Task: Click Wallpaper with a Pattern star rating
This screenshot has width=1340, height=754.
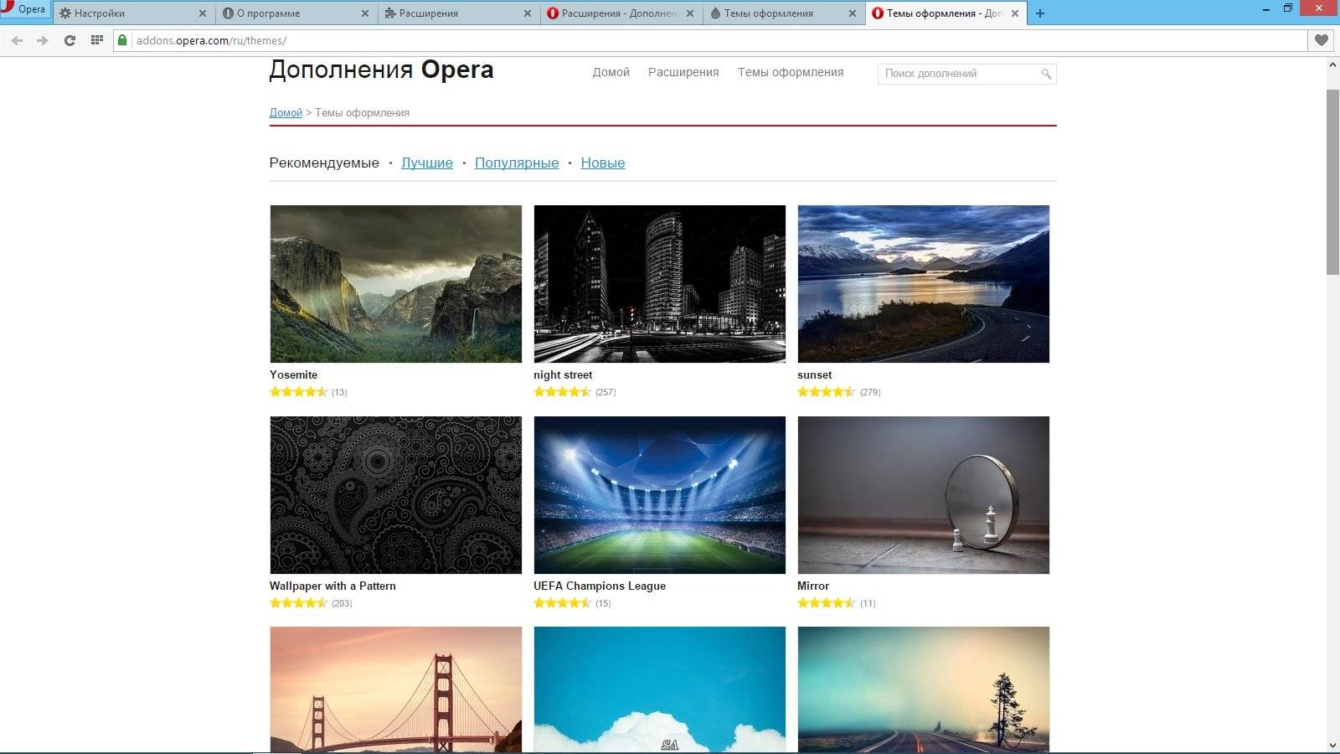Action: tap(298, 602)
